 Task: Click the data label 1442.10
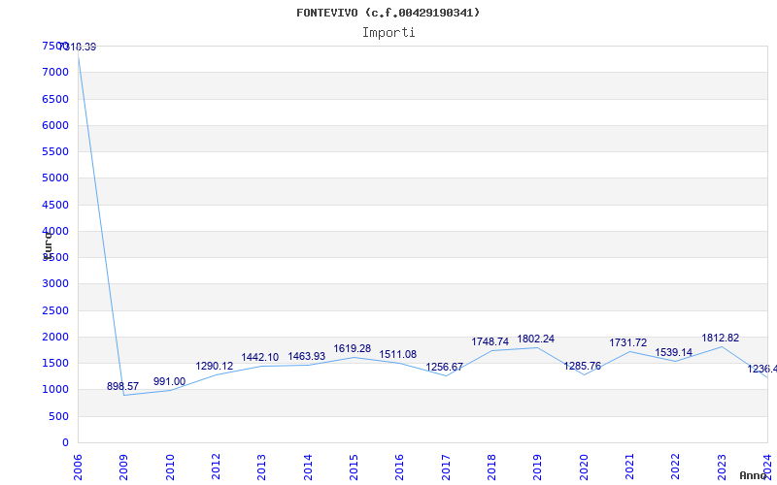pos(260,357)
